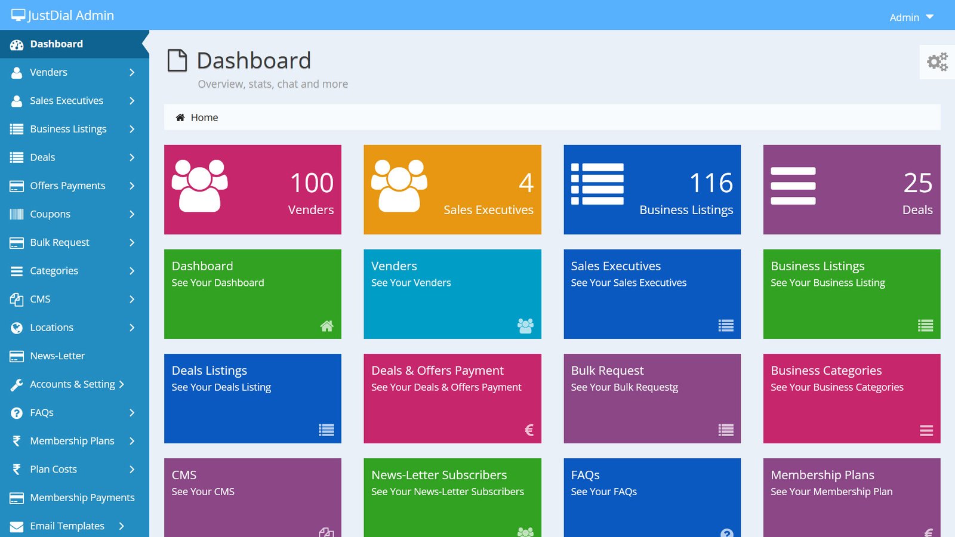Select the Bulk Request sidebar menu item
The height and width of the screenshot is (537, 955).
pyautogui.click(x=75, y=243)
